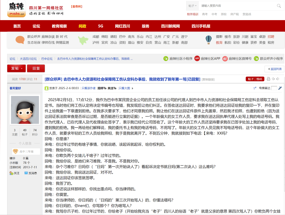Click the 回复 reply button
This screenshot has height=215, width=285.
coord(37,68)
